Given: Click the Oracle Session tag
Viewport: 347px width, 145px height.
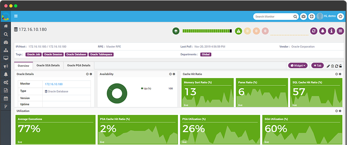Looking at the screenshot, I should pos(53,54).
